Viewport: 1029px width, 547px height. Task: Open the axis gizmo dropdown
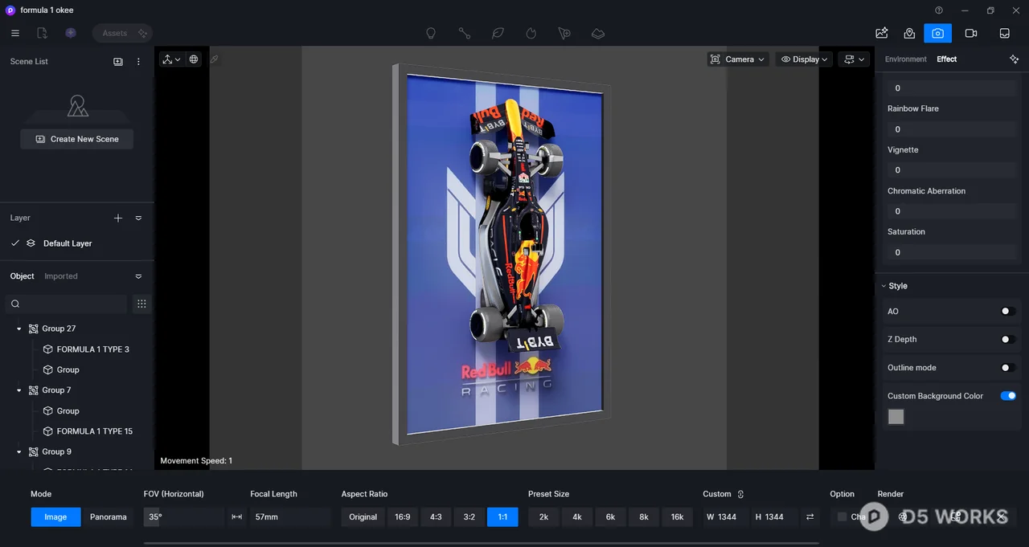(x=171, y=59)
